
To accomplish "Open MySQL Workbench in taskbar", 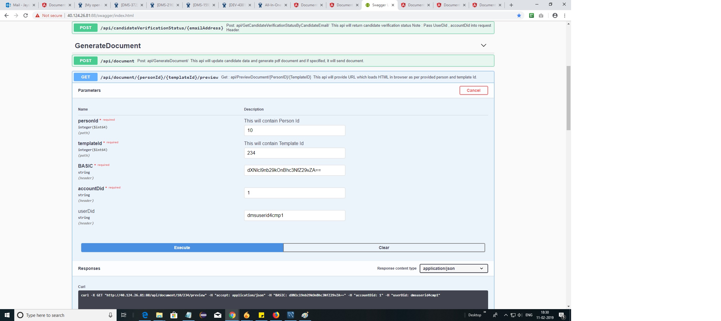I will 291,315.
